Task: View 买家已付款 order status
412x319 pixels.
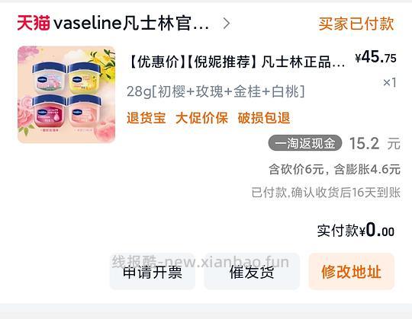Action: [x=356, y=24]
